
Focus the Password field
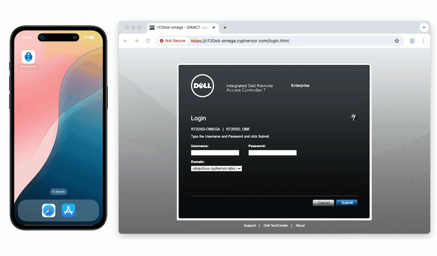(272, 153)
